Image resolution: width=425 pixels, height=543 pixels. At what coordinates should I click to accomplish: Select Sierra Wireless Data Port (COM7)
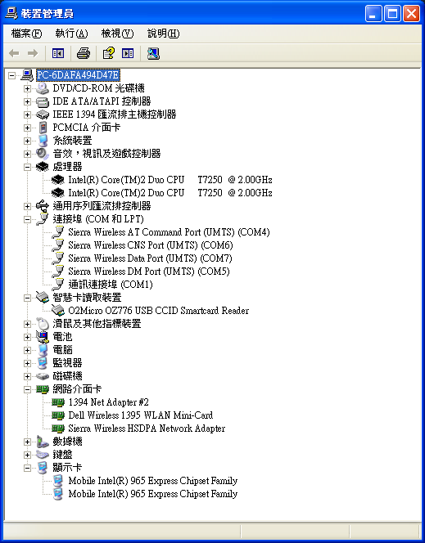[150, 258]
